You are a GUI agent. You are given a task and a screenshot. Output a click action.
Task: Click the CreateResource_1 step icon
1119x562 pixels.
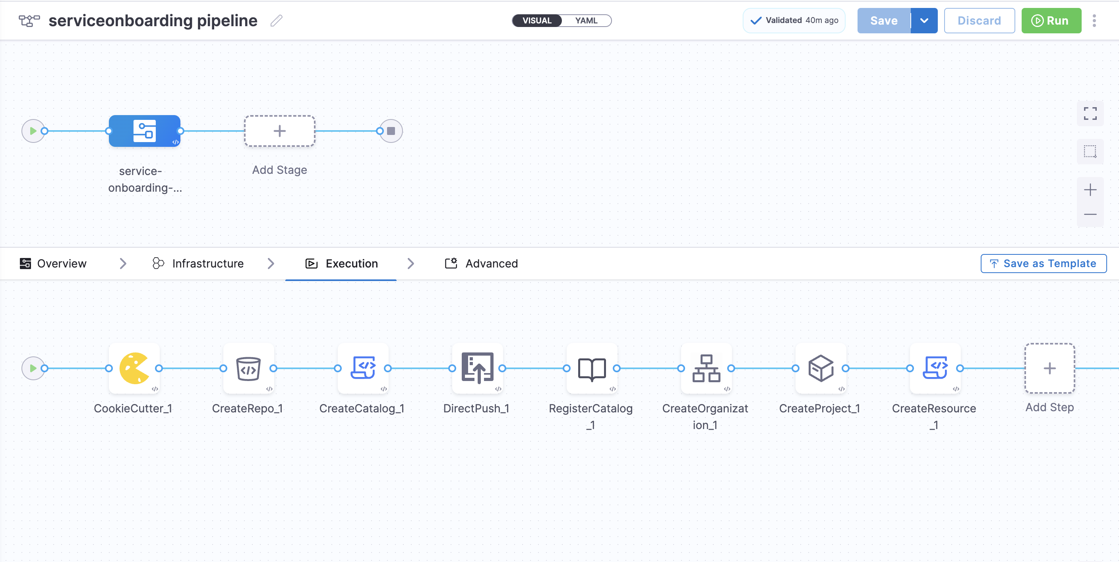[935, 368]
